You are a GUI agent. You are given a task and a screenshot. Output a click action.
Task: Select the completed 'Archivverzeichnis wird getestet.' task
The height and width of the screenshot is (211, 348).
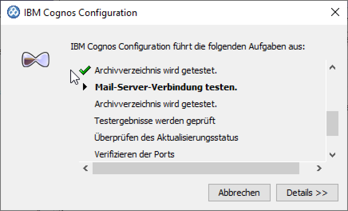point(156,71)
